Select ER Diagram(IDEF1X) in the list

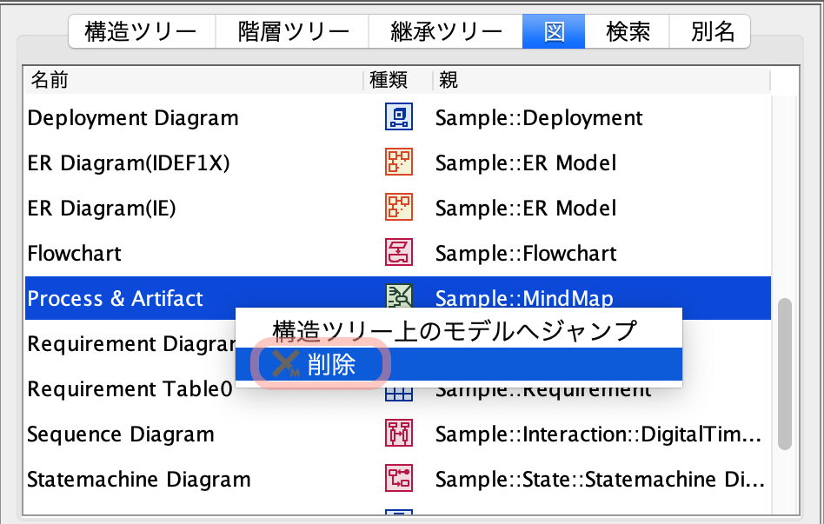pos(129,163)
